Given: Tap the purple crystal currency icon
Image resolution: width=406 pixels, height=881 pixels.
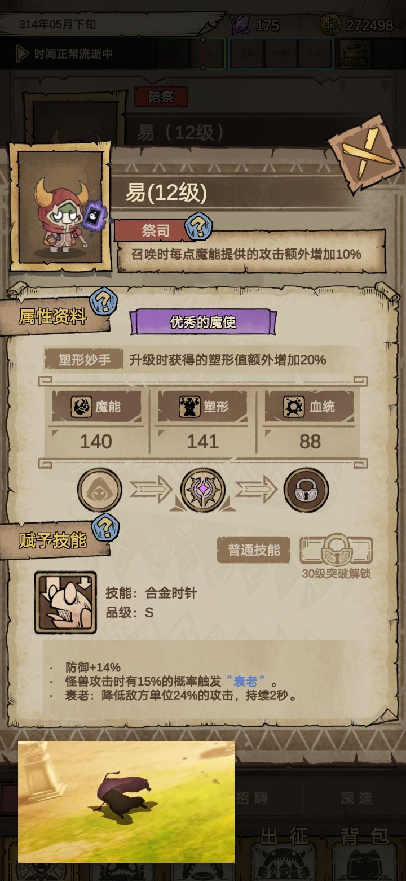Looking at the screenshot, I should (x=240, y=24).
